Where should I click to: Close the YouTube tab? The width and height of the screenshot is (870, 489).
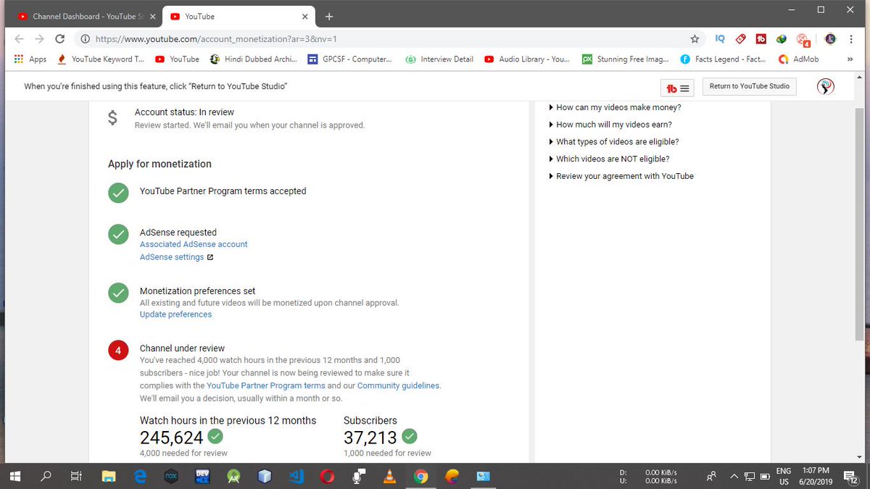(x=305, y=16)
